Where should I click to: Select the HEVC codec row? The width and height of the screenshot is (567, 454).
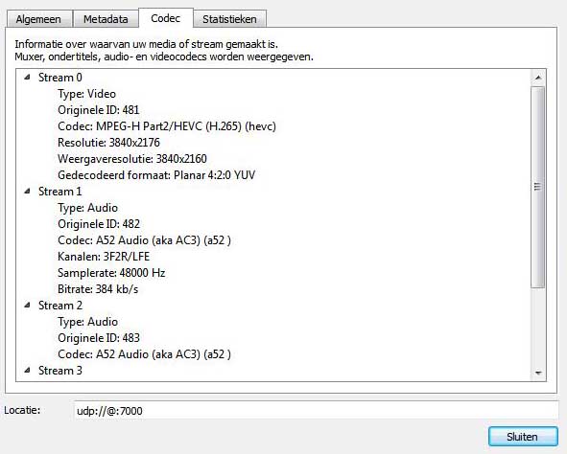(x=167, y=126)
